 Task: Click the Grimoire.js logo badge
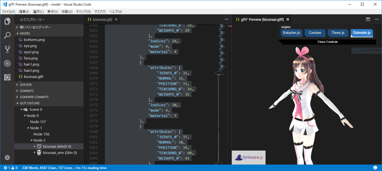249,157
